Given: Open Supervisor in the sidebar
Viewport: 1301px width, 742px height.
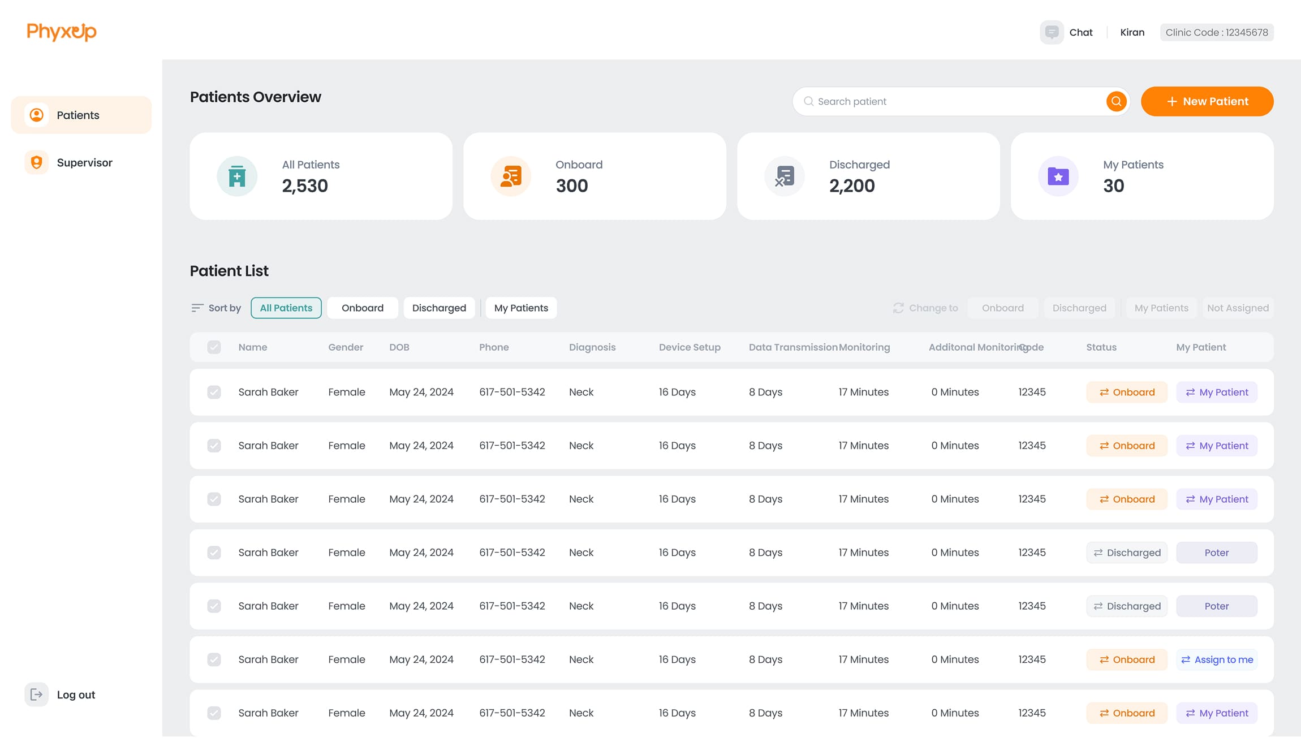Looking at the screenshot, I should (x=81, y=162).
